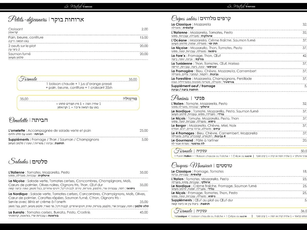This screenshot has width=307, height=230.
Task: Select the Omelette section heading
Action: [x=18, y=120]
